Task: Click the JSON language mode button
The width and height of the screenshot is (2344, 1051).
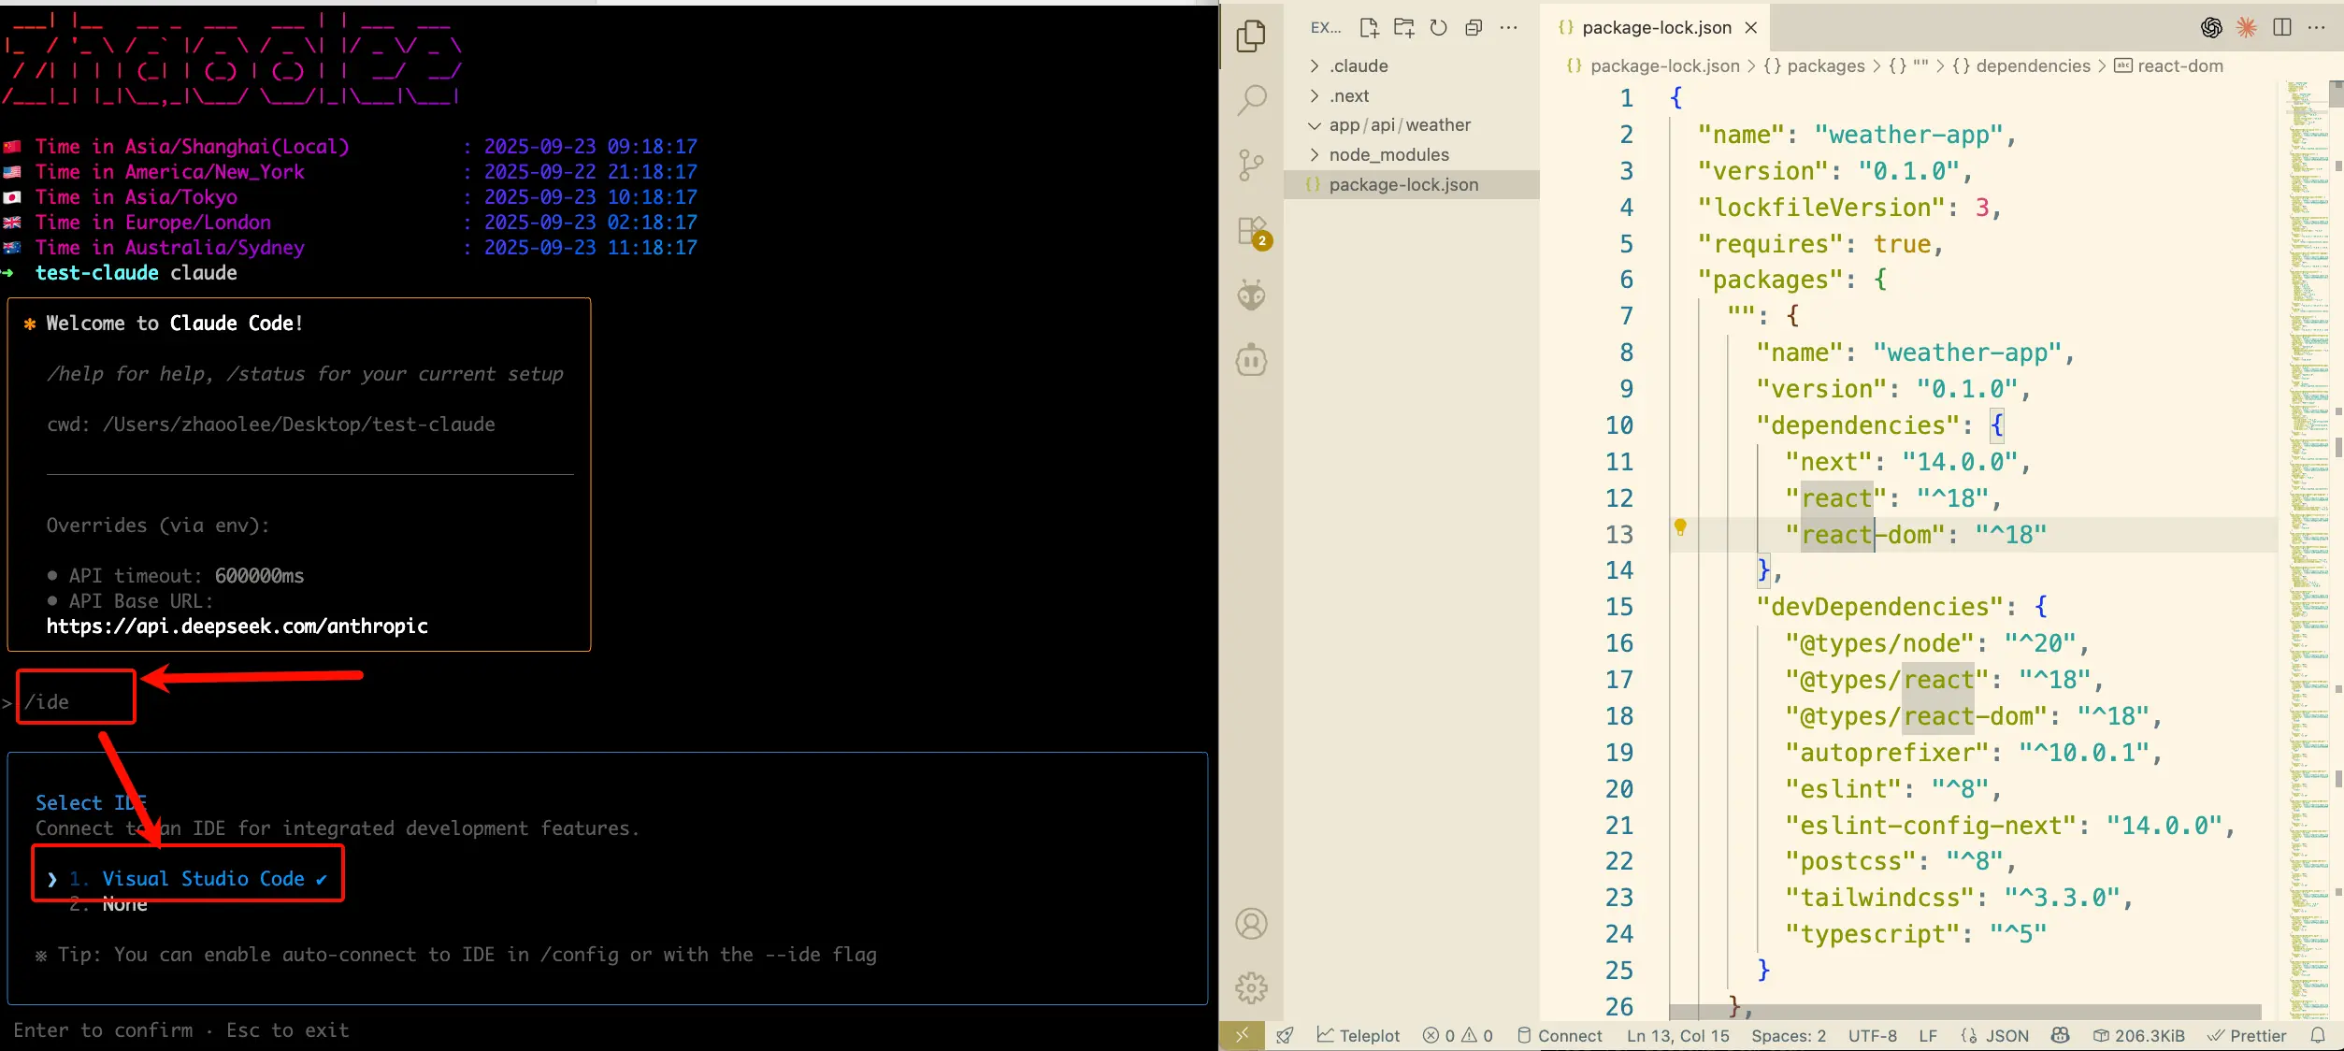Action: pyautogui.click(x=1995, y=1035)
